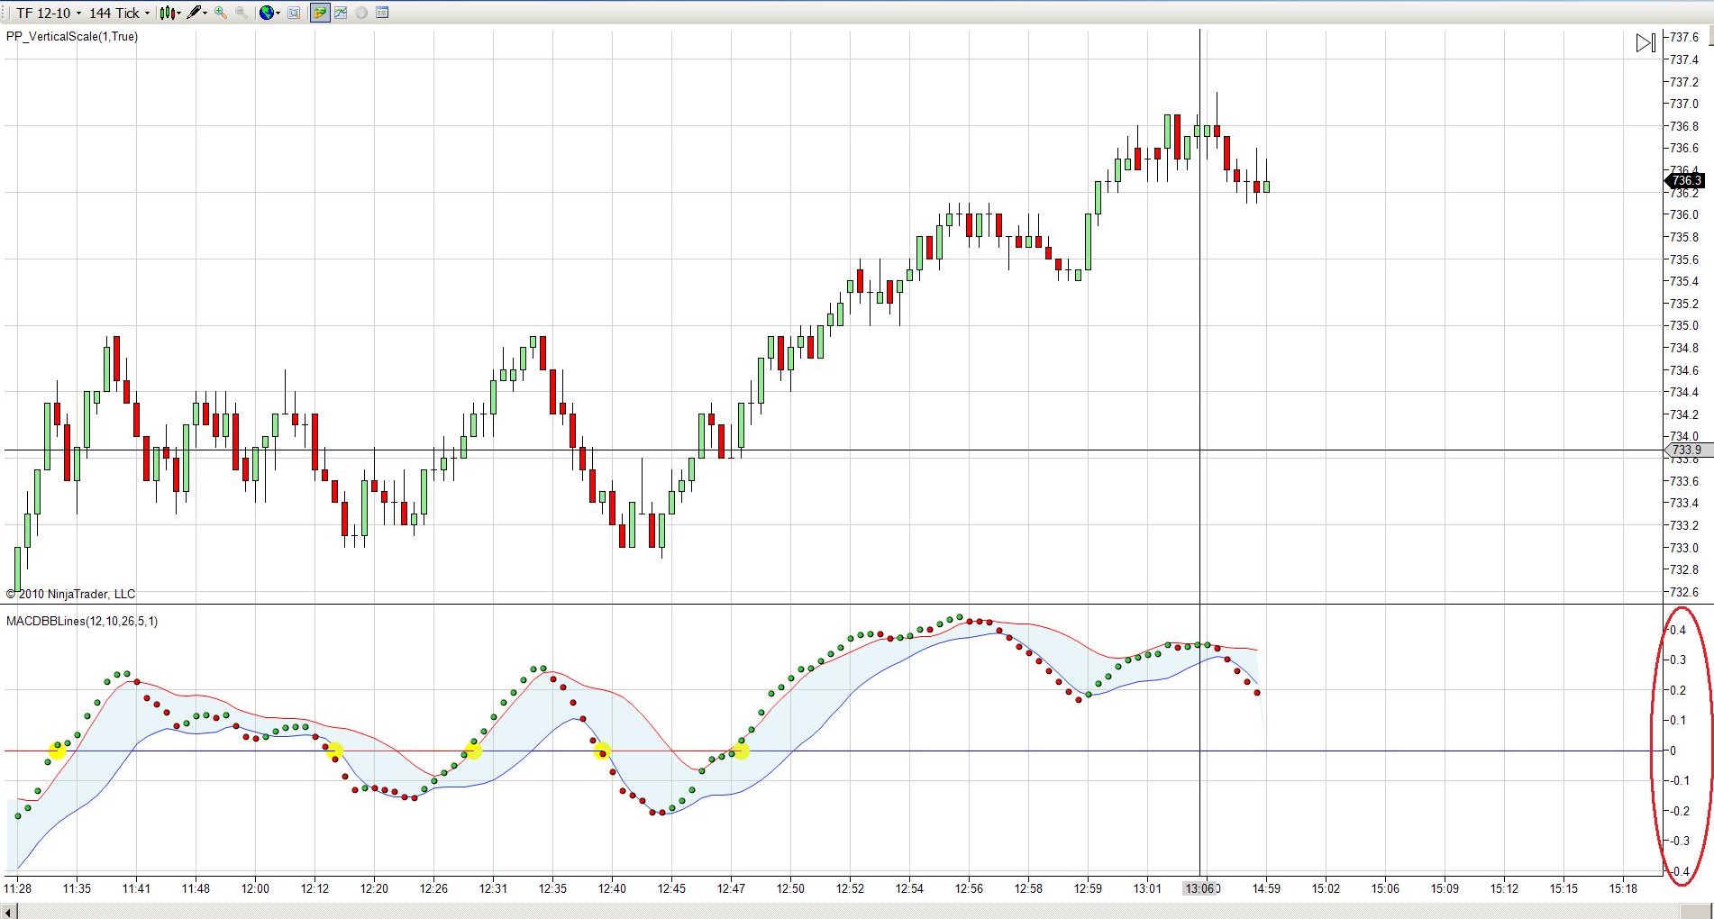This screenshot has height=919, width=1714.
Task: Click the 732.6 price axis label
Action: 1684,592
